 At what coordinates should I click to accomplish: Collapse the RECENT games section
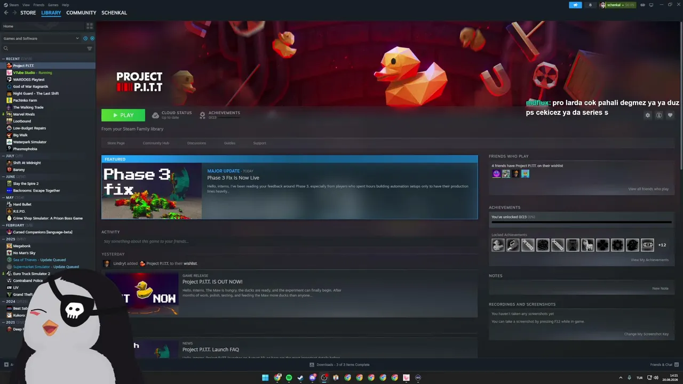click(4, 59)
